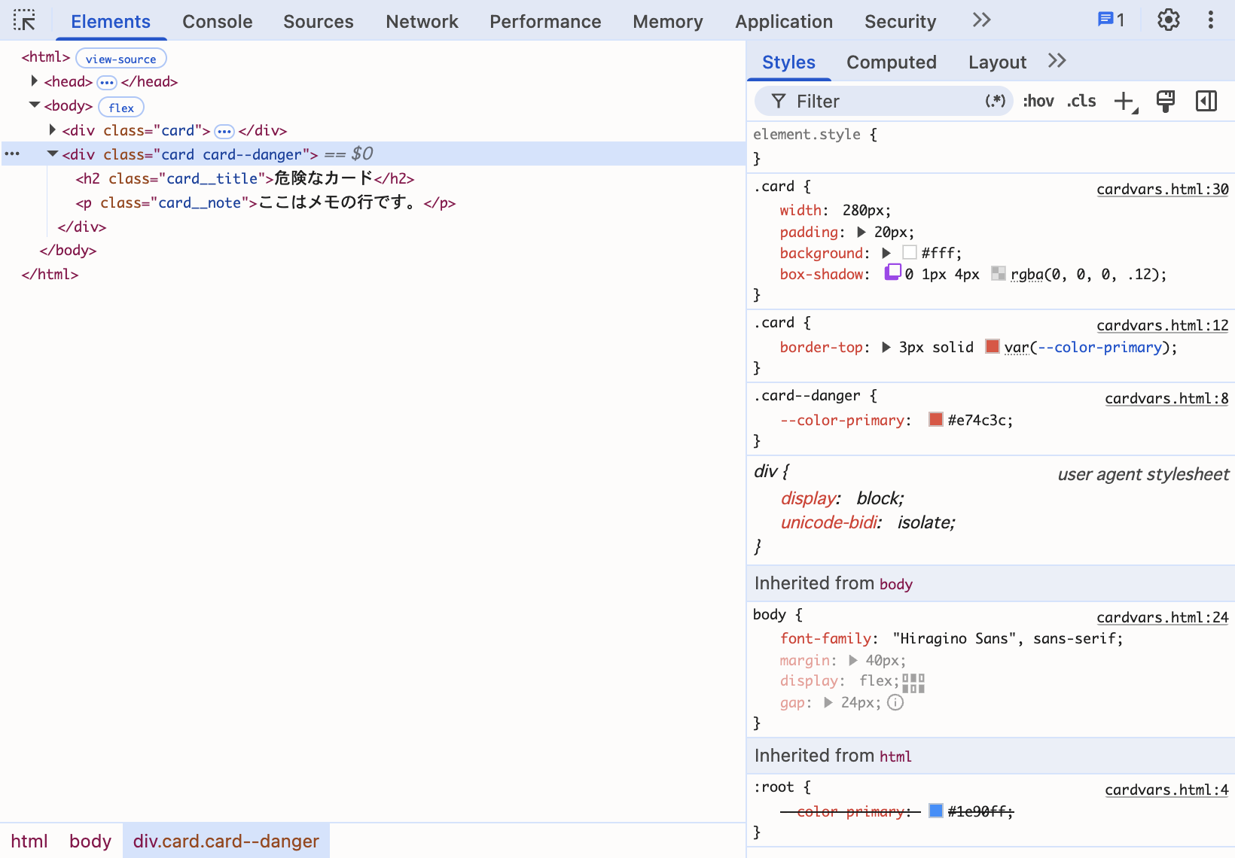Click the Styles Filter input field
The width and height of the screenshot is (1235, 858).
tap(885, 101)
